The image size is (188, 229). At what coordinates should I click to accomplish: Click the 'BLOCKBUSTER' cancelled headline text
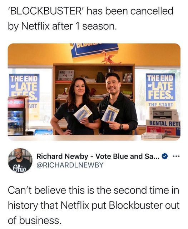[x=91, y=19]
